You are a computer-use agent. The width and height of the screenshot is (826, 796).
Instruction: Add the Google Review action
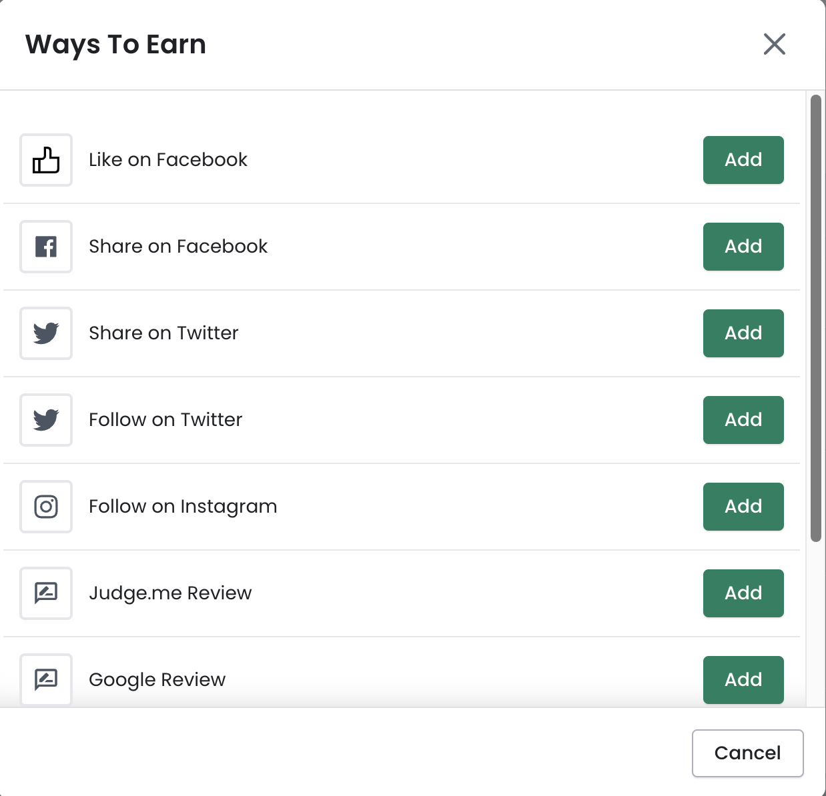743,680
